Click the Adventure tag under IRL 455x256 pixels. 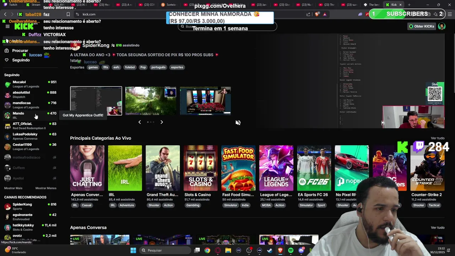pyautogui.click(x=127, y=205)
